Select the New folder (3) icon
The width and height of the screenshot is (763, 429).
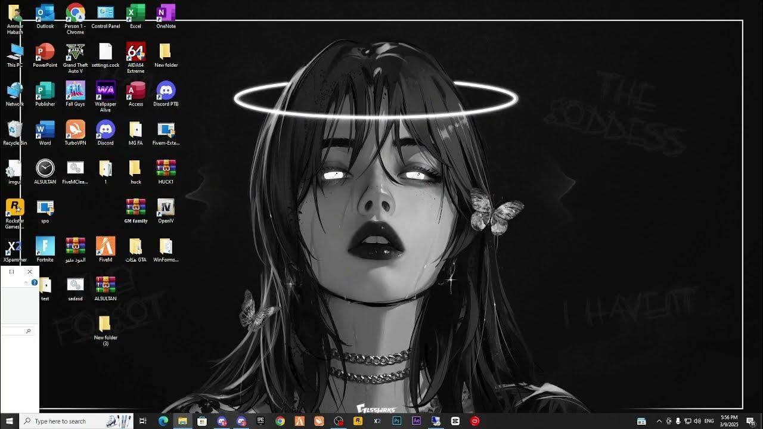pyautogui.click(x=106, y=330)
